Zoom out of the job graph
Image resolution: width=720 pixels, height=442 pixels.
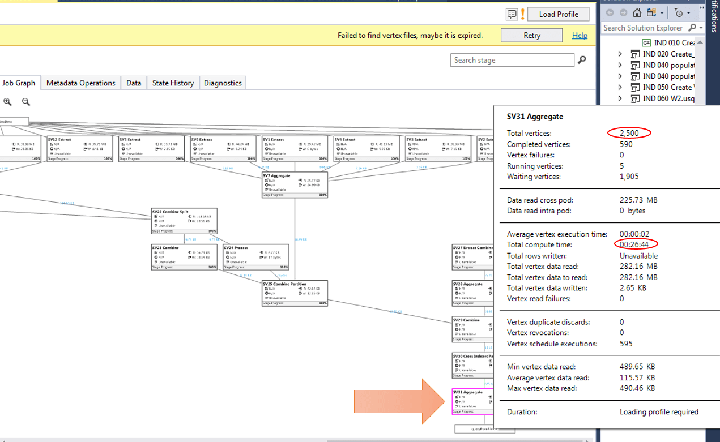pos(25,102)
